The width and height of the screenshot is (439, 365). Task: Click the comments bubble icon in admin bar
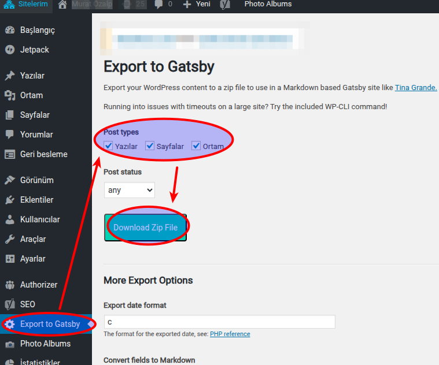click(x=158, y=4)
